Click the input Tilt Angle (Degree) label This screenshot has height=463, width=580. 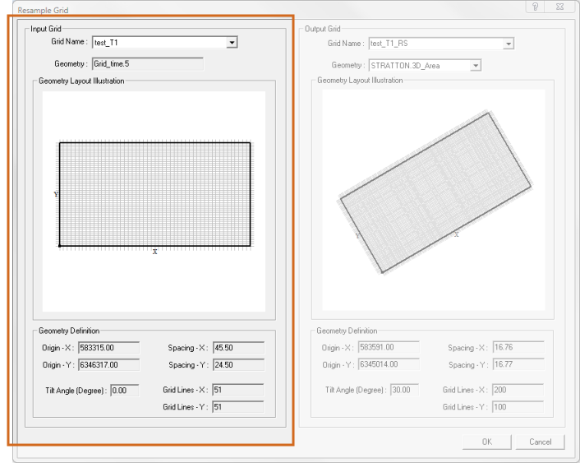pyautogui.click(x=76, y=391)
